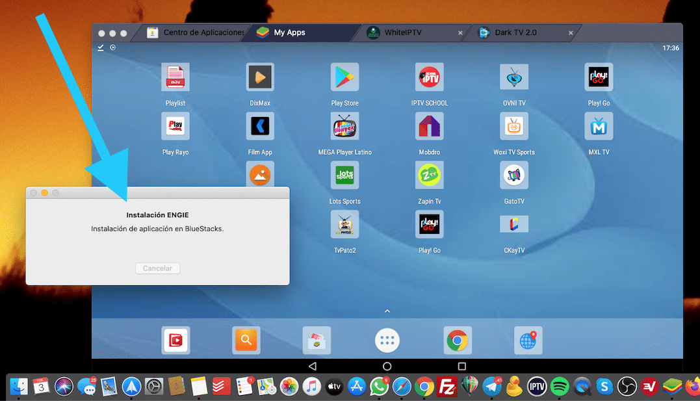
Task: Open the Film App
Action: pos(259,125)
